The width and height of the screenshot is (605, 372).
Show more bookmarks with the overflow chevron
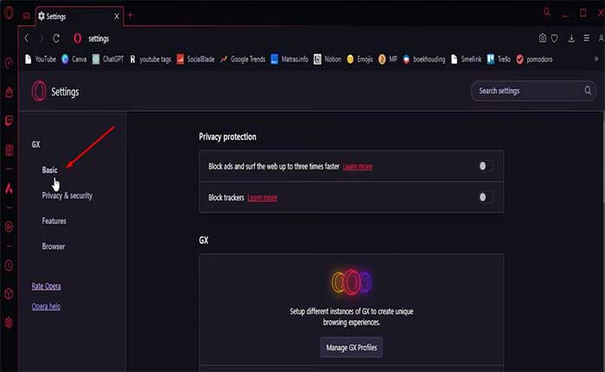coord(596,59)
